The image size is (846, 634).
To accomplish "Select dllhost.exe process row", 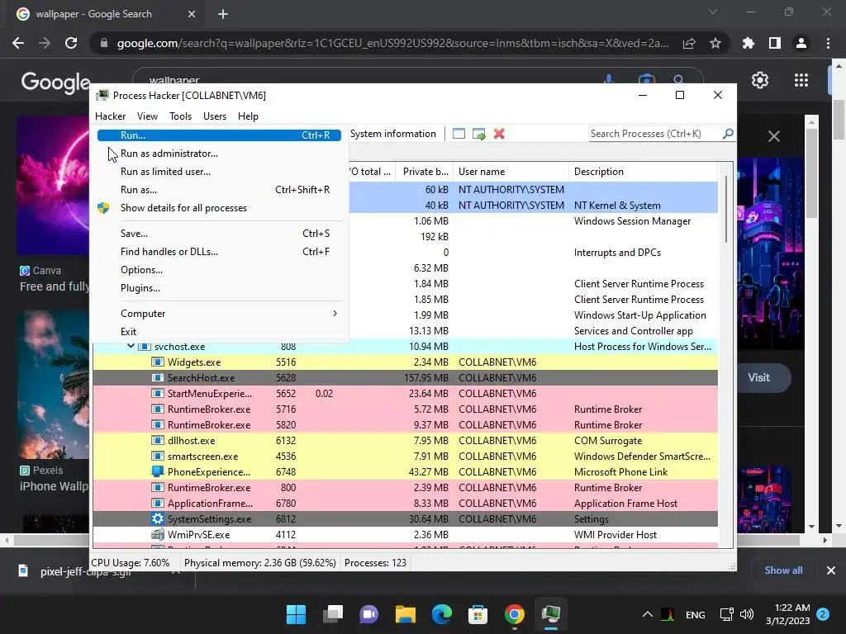I will 405,441.
